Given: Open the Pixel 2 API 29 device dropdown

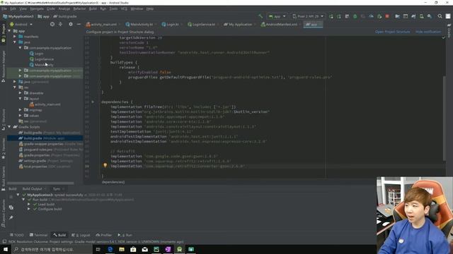Looking at the screenshot, I should pyautogui.click(x=308, y=16).
